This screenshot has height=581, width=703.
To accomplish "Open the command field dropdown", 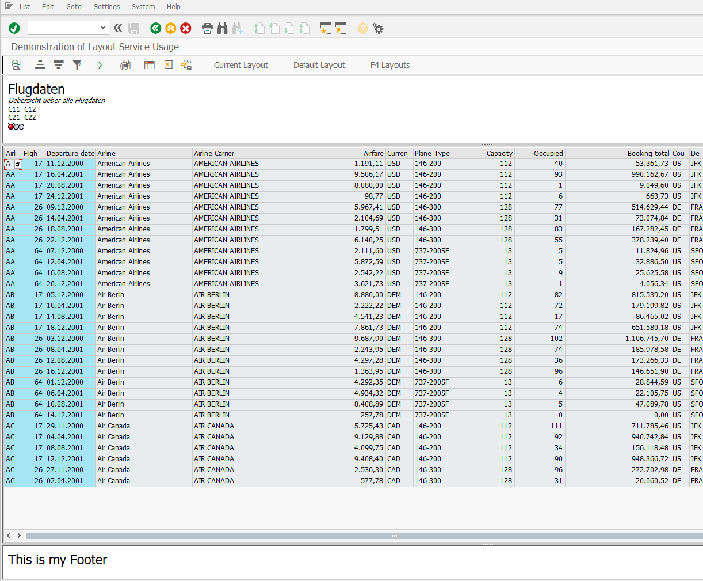I will pyautogui.click(x=103, y=28).
